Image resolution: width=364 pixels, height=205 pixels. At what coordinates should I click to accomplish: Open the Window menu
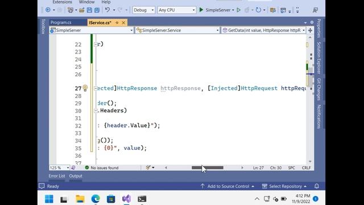point(86,2)
